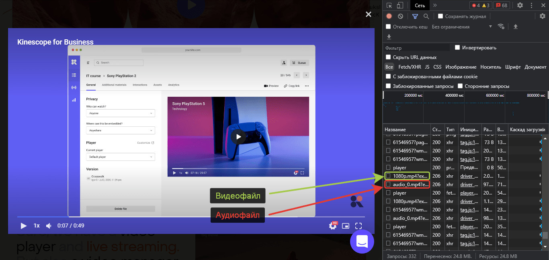Sort requests by the Название column header
Viewport: 549px width, 260px height.
[x=406, y=130]
